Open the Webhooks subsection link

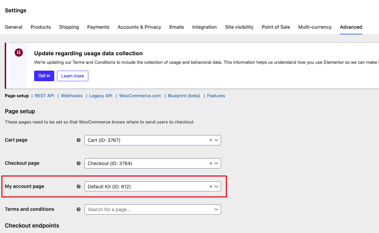click(x=72, y=96)
